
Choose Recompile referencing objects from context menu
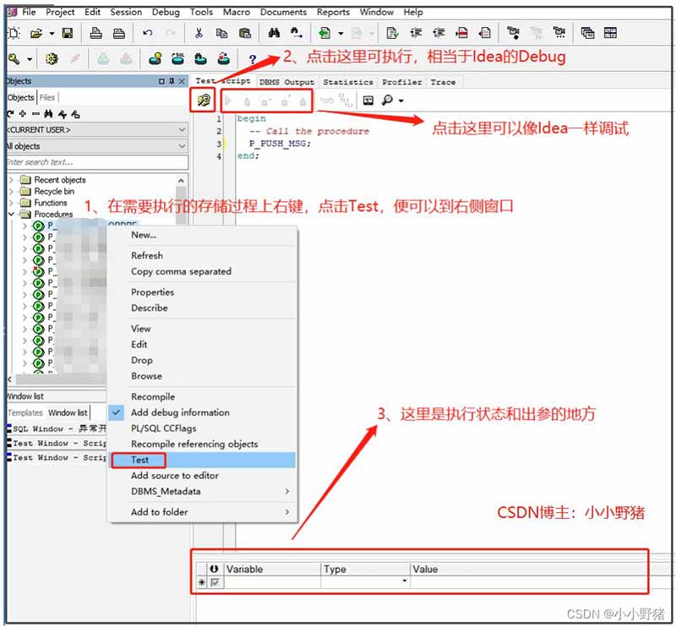194,444
